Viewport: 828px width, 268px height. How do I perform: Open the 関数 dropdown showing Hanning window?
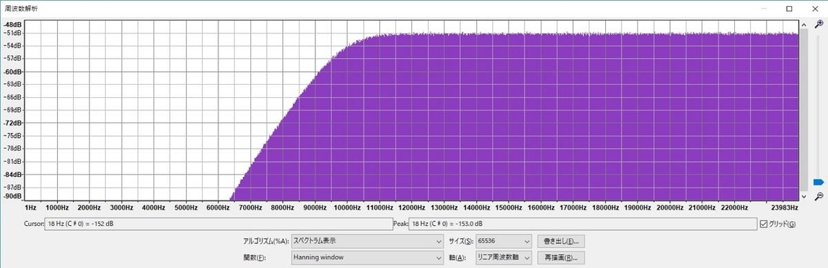pyautogui.click(x=367, y=258)
